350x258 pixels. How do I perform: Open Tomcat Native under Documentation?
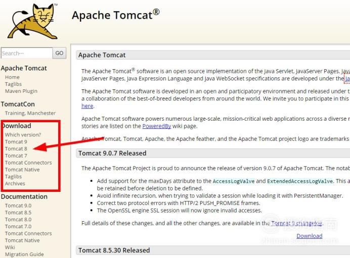(22, 240)
